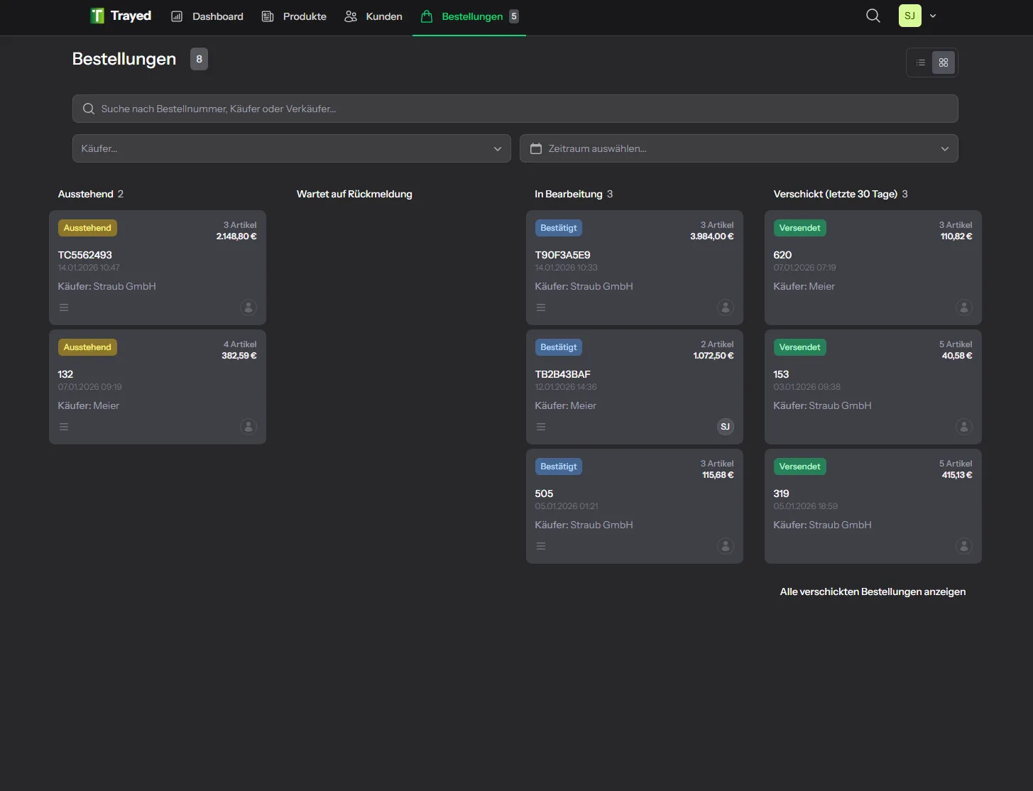
Task: Focus the Bestellnummer search field
Action: (x=515, y=109)
